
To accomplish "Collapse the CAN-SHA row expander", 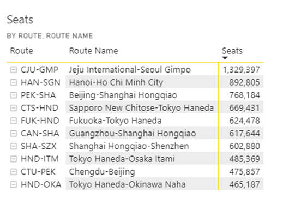I will [x=13, y=134].
